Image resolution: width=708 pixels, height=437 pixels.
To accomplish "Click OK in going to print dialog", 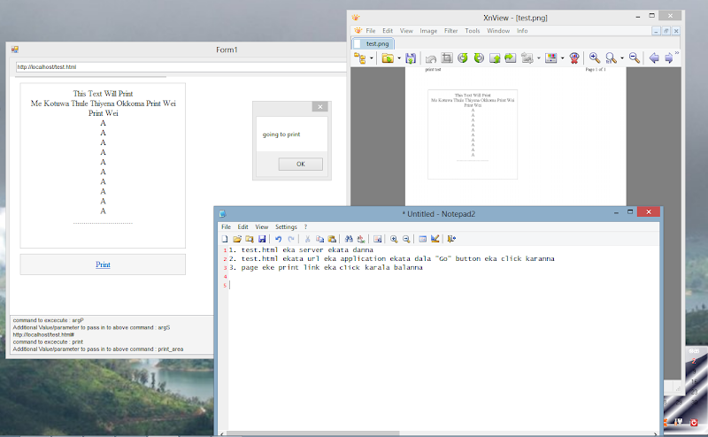I will pos(300,164).
